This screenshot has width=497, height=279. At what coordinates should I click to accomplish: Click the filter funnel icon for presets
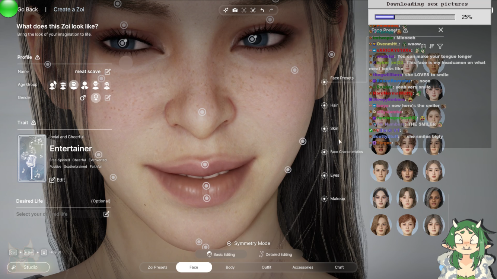tap(440, 46)
